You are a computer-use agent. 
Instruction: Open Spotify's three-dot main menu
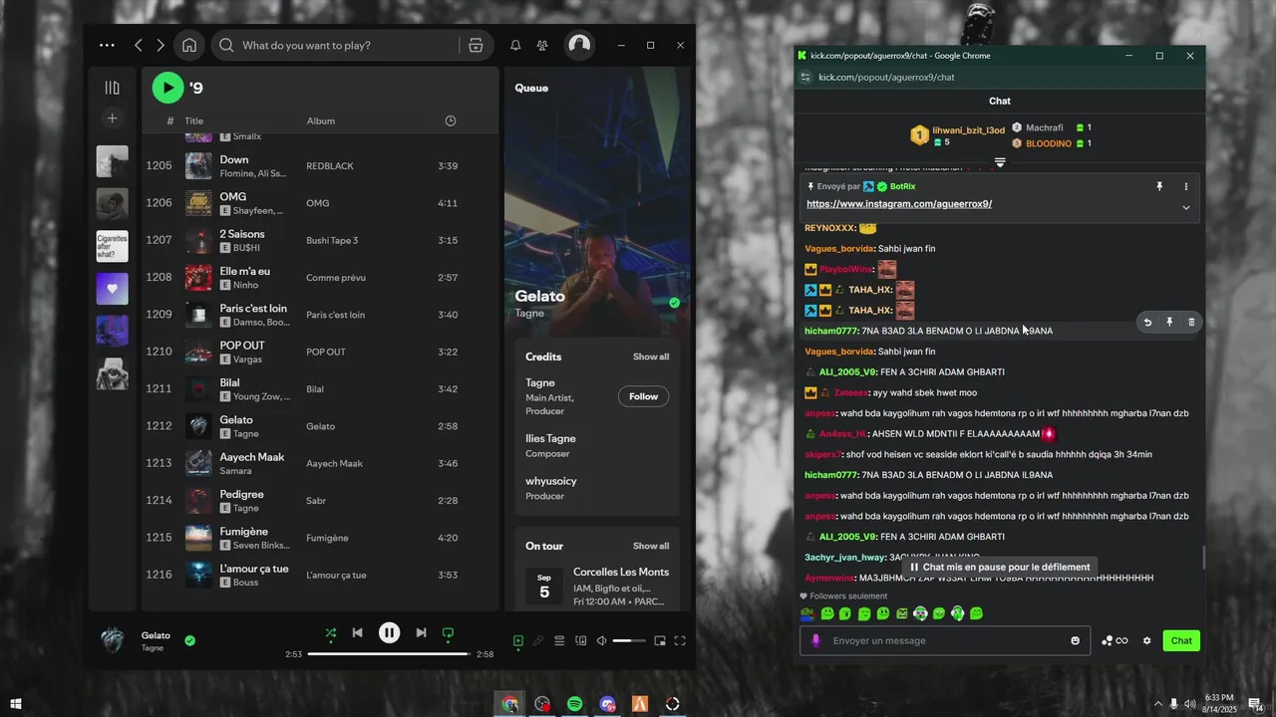click(x=107, y=45)
